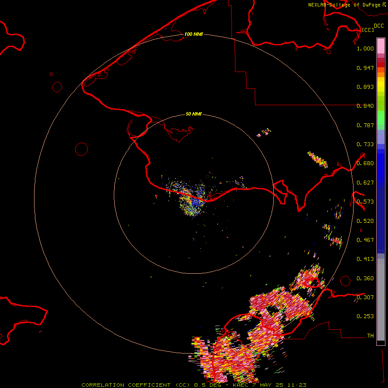Click the 100 NMI range ring label
Viewport: 388px width, 388px height.
tap(194, 34)
